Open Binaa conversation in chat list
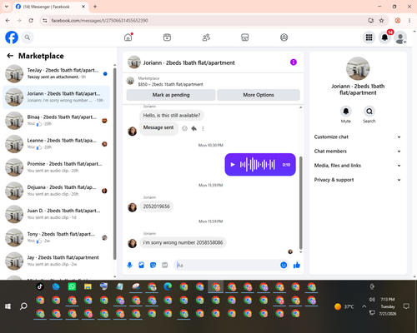The height and width of the screenshot is (333, 417). tap(56, 121)
